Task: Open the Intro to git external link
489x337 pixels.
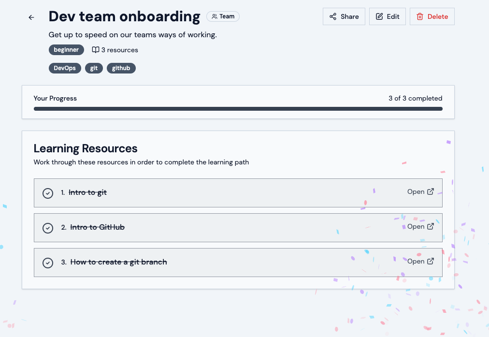Action: click(420, 191)
